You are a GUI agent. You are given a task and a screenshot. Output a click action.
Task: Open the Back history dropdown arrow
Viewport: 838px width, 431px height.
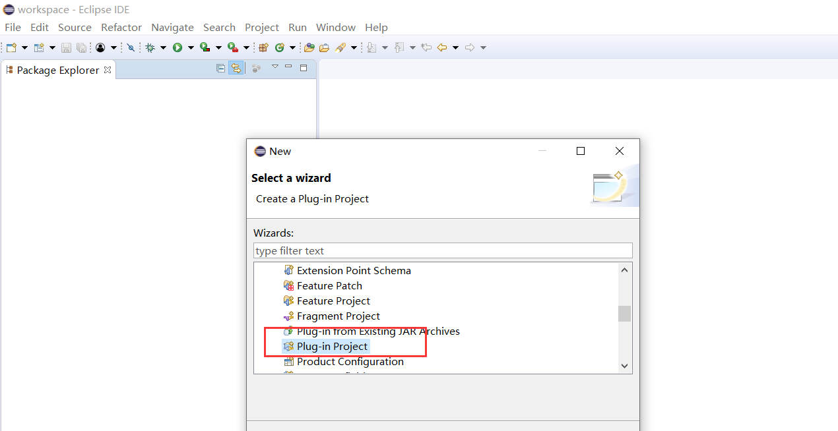[455, 47]
